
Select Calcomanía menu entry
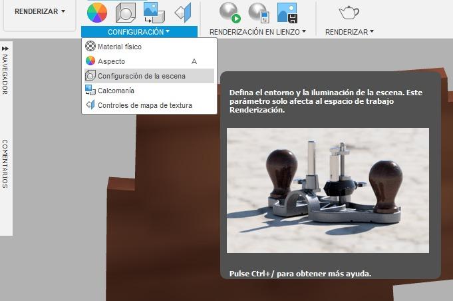(149, 91)
